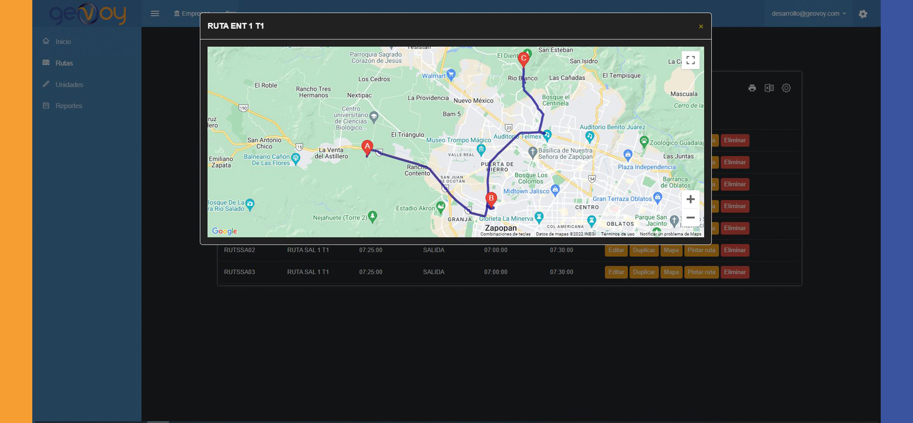Click the Balneario Cañón De Las Flores pin
This screenshot has width=913, height=423.
(x=296, y=159)
